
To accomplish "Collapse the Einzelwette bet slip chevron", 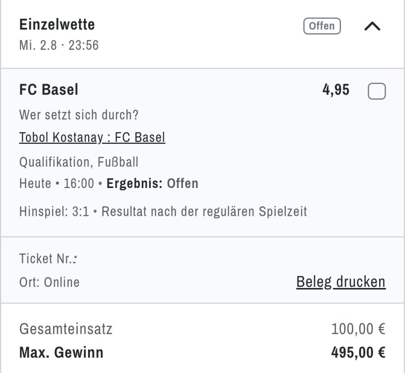I will [372, 27].
